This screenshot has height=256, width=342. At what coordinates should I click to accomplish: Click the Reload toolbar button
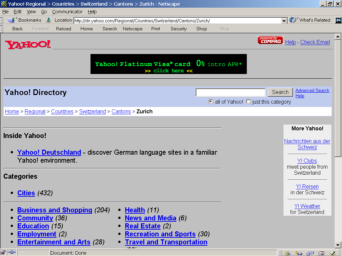pos(63,29)
